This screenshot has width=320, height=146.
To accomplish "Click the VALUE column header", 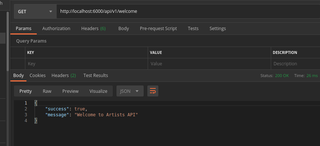I will click(x=156, y=52).
